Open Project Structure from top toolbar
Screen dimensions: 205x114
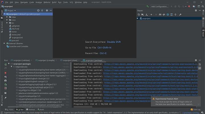point(194,6)
